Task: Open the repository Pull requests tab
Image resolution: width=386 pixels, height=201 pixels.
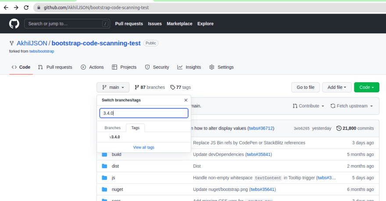Action: pyautogui.click(x=55, y=67)
